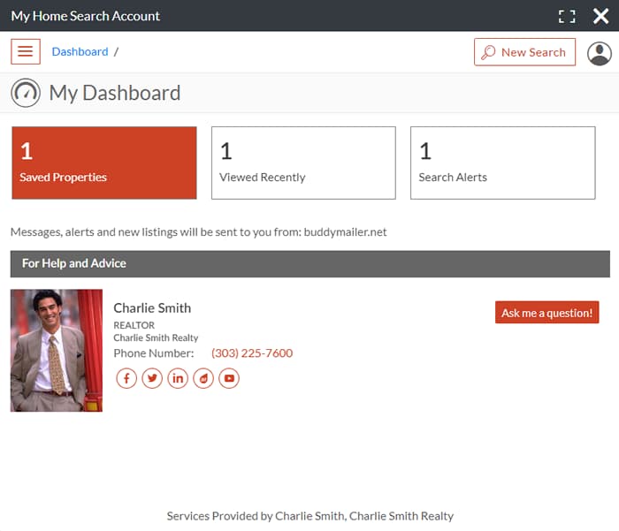619x531 pixels.
Task: Open the agent's LinkedIn profile
Action: (178, 378)
